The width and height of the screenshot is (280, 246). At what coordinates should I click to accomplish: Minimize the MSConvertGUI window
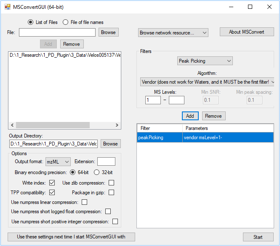point(231,7)
